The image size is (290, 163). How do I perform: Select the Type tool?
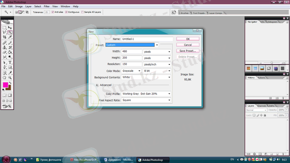10,62
